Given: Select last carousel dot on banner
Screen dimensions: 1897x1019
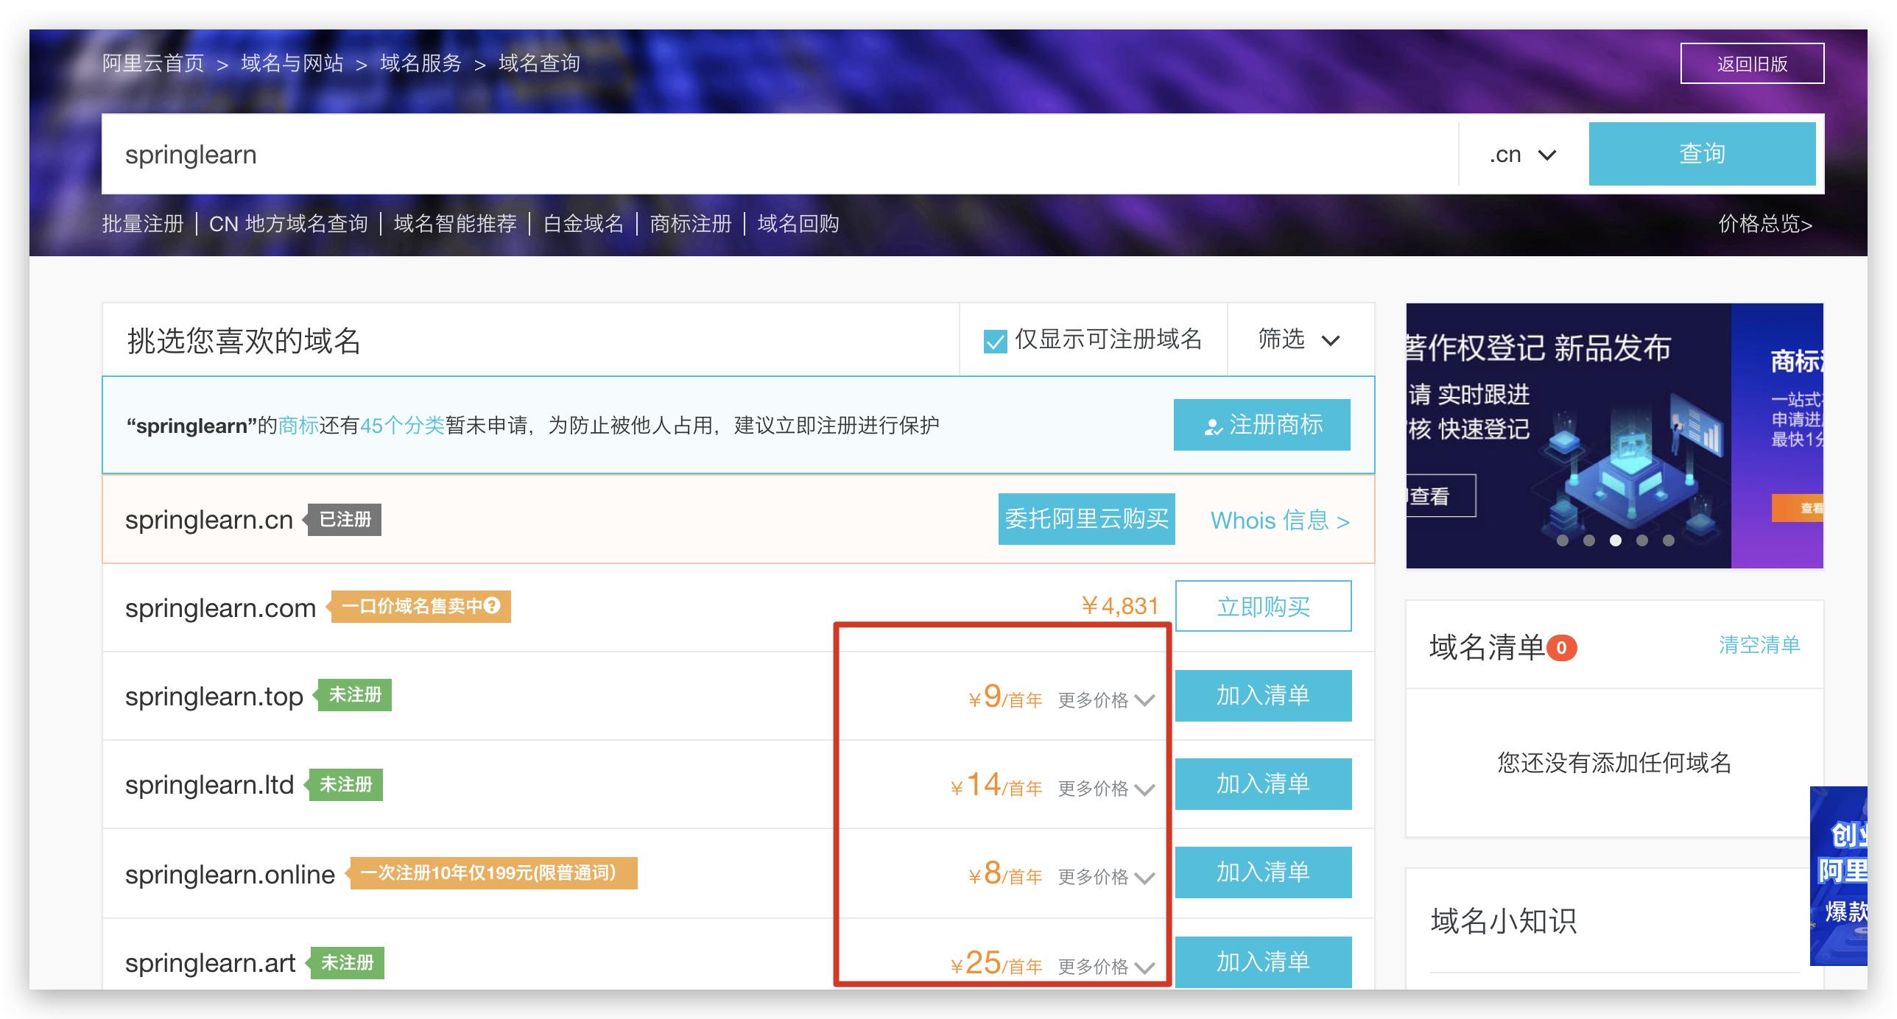Looking at the screenshot, I should pos(1669,540).
